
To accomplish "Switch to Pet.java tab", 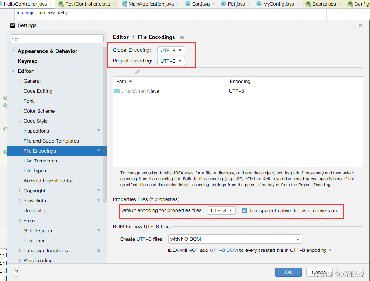I will 236,4.
